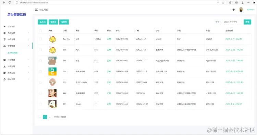This screenshot has height=135, width=257.
Task: Open the theme palette icon in header
Action: pos(234,10)
